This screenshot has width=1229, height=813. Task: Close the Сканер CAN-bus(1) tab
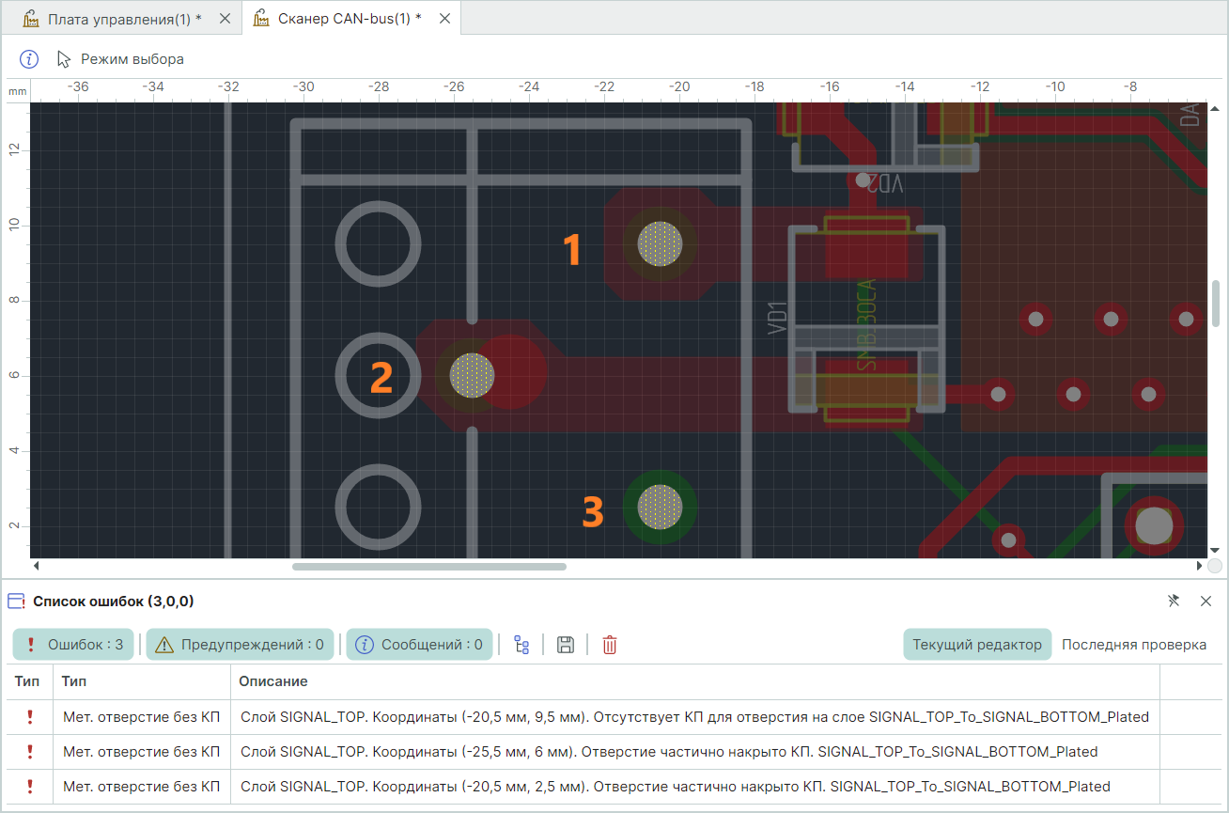(444, 19)
